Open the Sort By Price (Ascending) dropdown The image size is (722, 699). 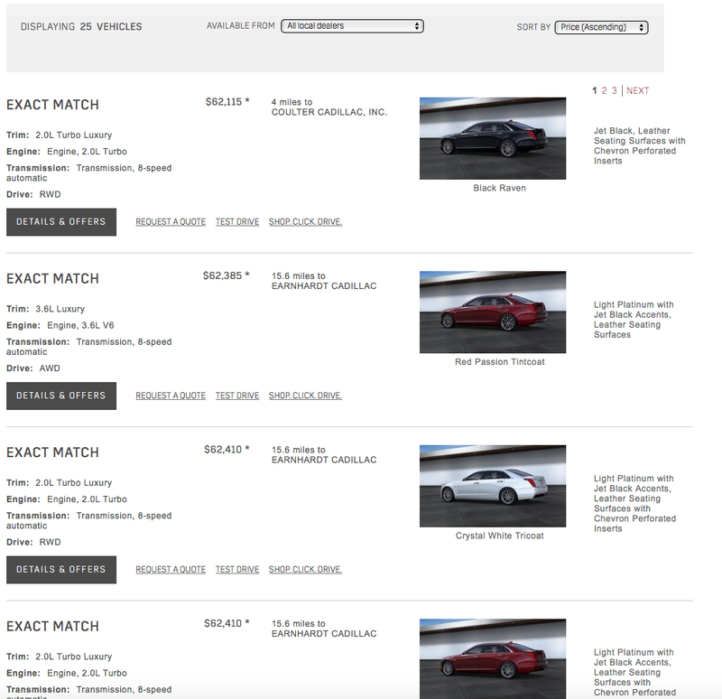pyautogui.click(x=601, y=27)
